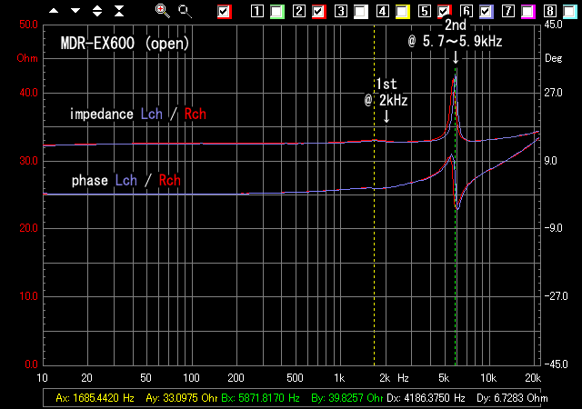Click the expand vertical scale arrows icon

coord(97,11)
